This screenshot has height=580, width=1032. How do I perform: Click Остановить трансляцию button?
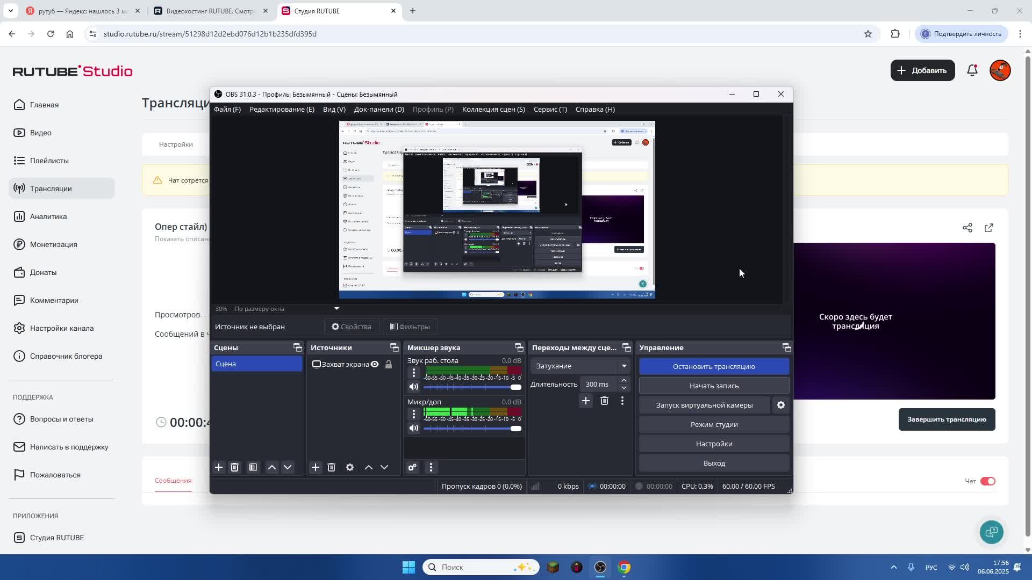(x=714, y=366)
